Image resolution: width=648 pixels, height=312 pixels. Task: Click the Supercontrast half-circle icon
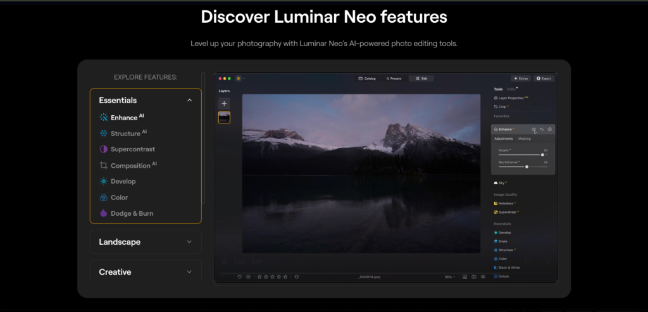104,149
